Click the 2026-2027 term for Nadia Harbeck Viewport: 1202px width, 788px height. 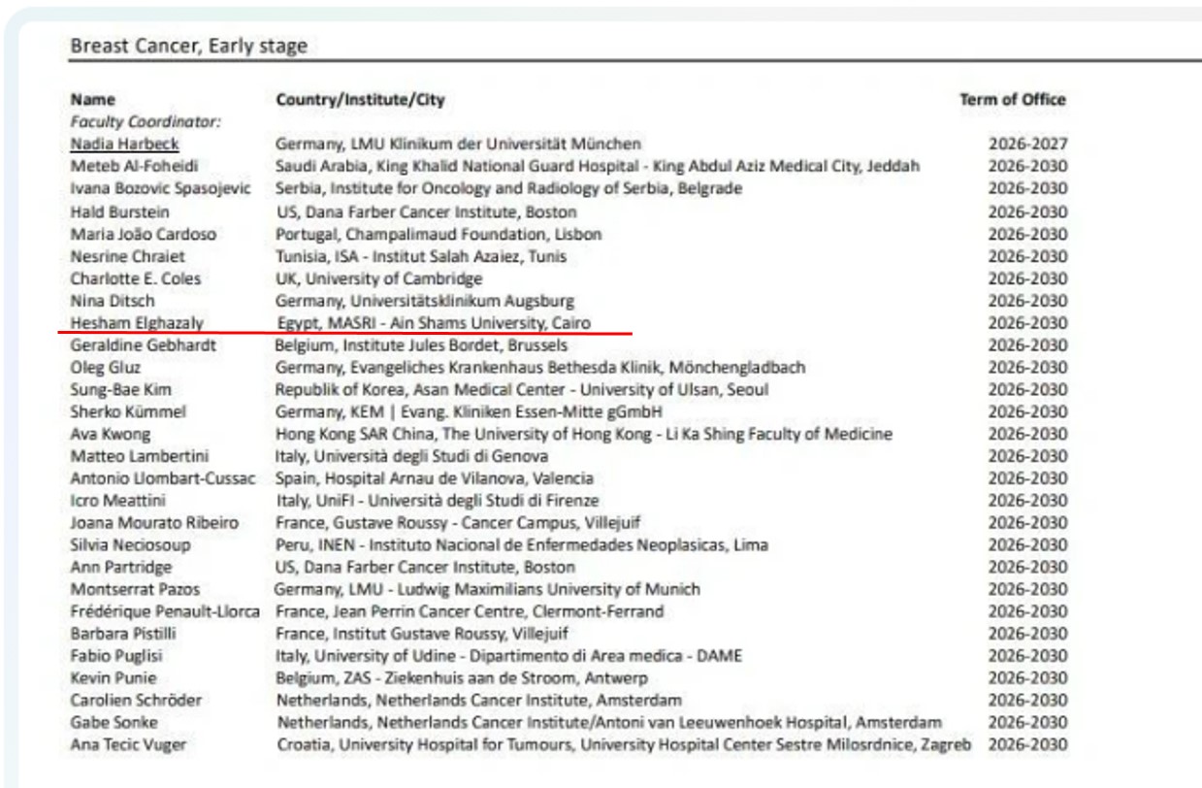(1027, 144)
